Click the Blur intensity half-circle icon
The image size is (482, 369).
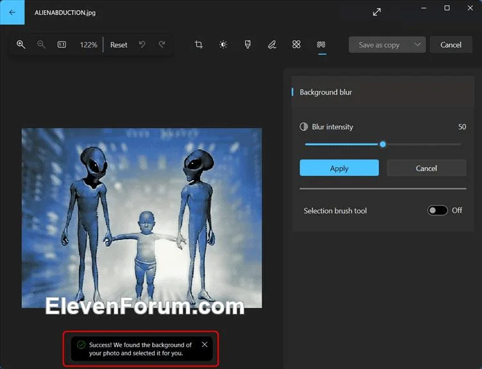304,127
